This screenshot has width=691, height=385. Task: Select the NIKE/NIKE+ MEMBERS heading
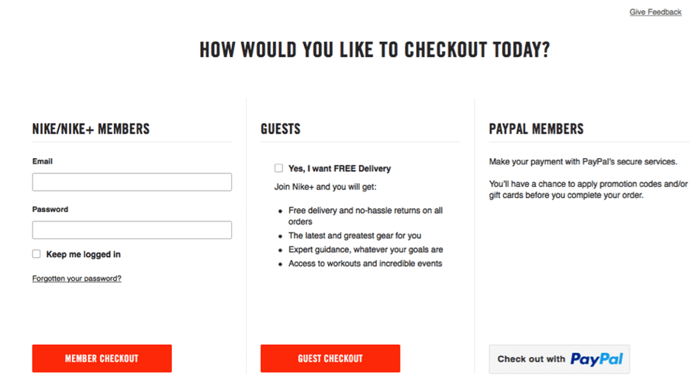pos(91,129)
